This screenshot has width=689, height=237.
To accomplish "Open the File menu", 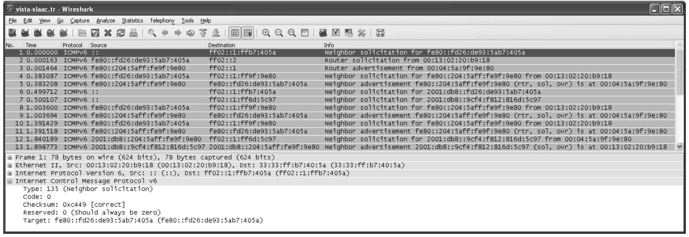I will 13,21.
